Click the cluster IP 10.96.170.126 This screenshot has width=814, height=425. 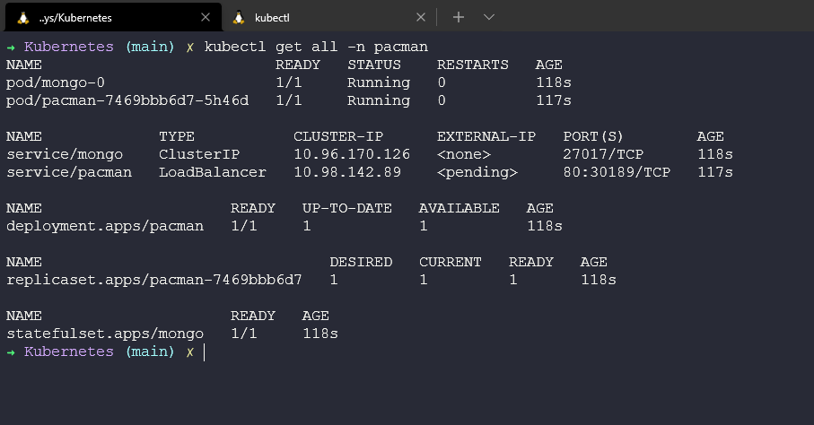click(x=352, y=154)
